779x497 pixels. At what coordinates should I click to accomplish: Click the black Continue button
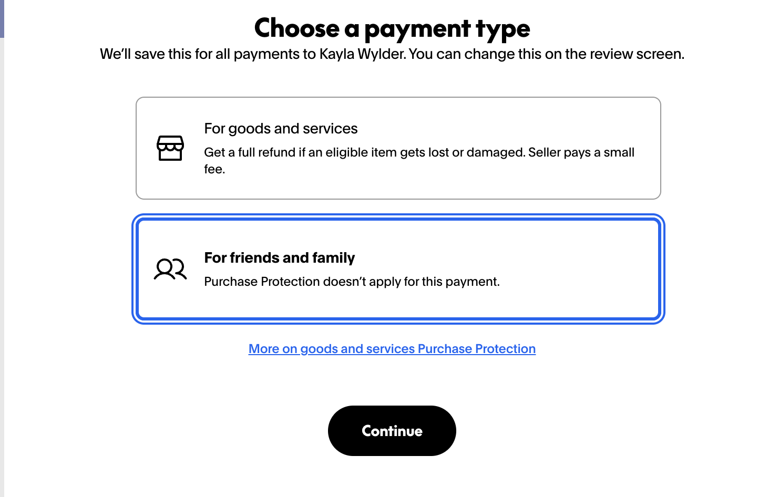[x=392, y=431]
